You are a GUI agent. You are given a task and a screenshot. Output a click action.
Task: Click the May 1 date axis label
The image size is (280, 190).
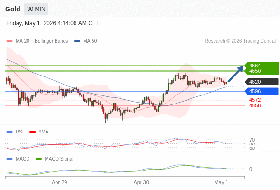(221, 182)
